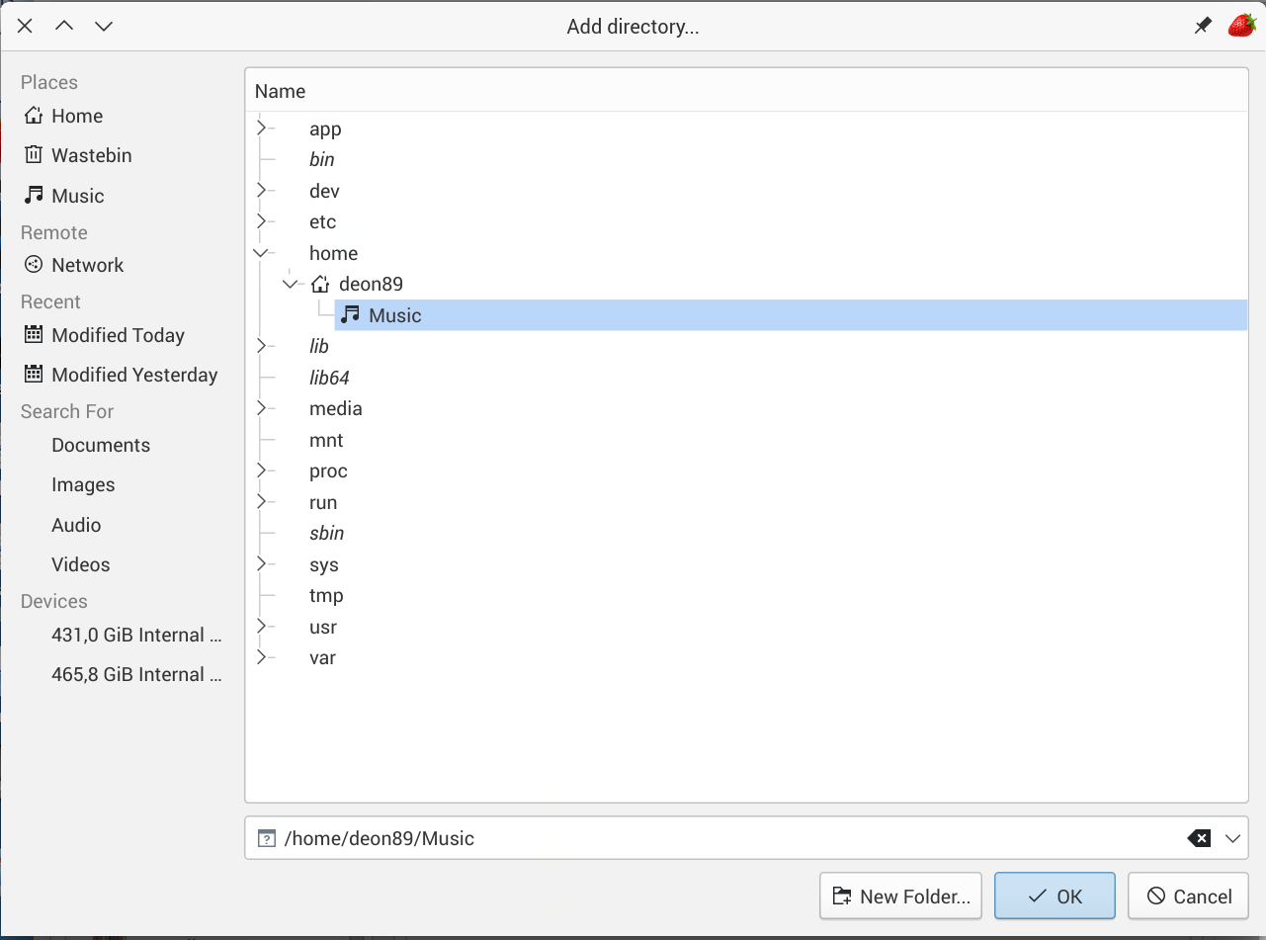This screenshot has width=1266, height=940.
Task: Collapse the deon89 folder
Action: (x=290, y=285)
